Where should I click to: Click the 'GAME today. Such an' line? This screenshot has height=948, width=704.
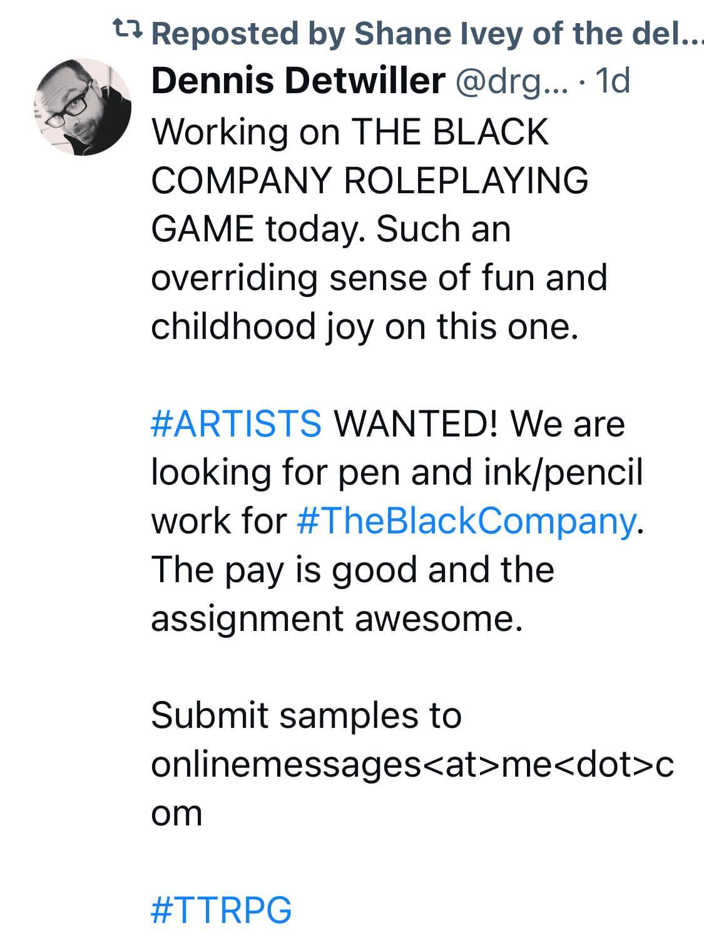click(x=331, y=229)
